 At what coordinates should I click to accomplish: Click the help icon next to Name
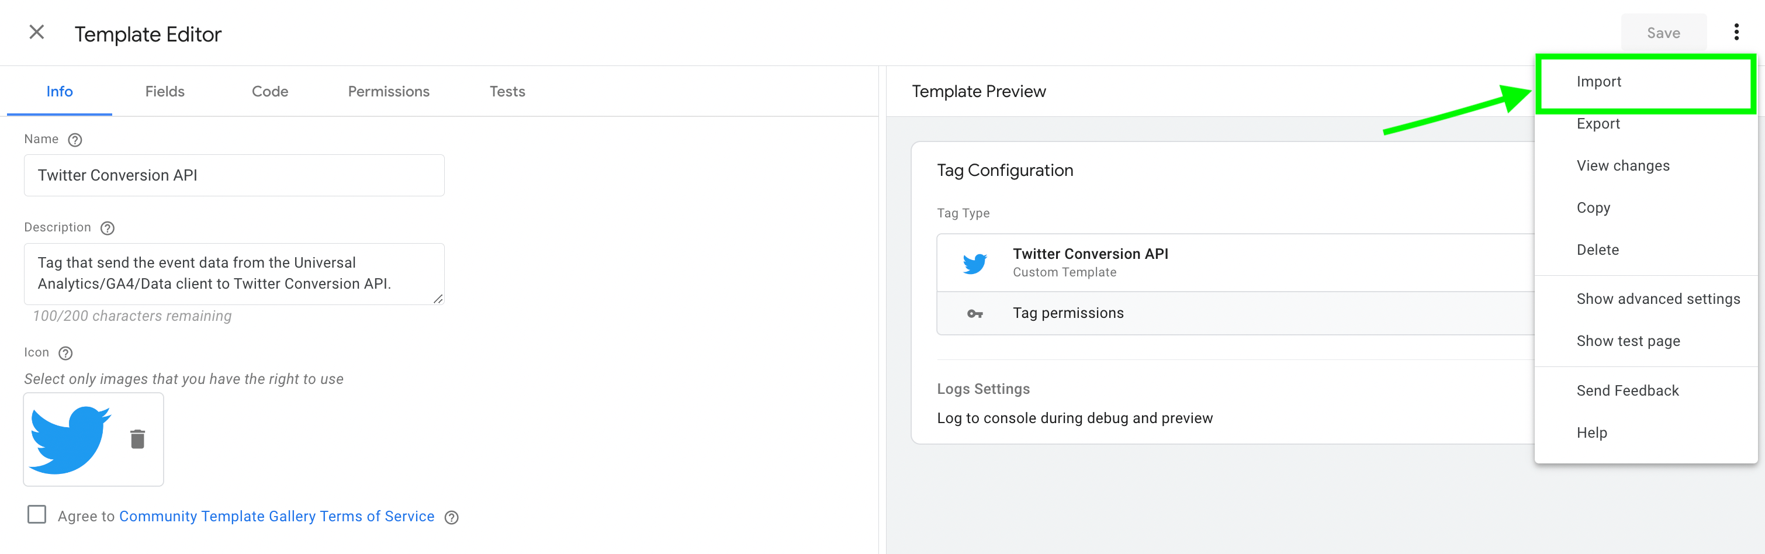75,140
